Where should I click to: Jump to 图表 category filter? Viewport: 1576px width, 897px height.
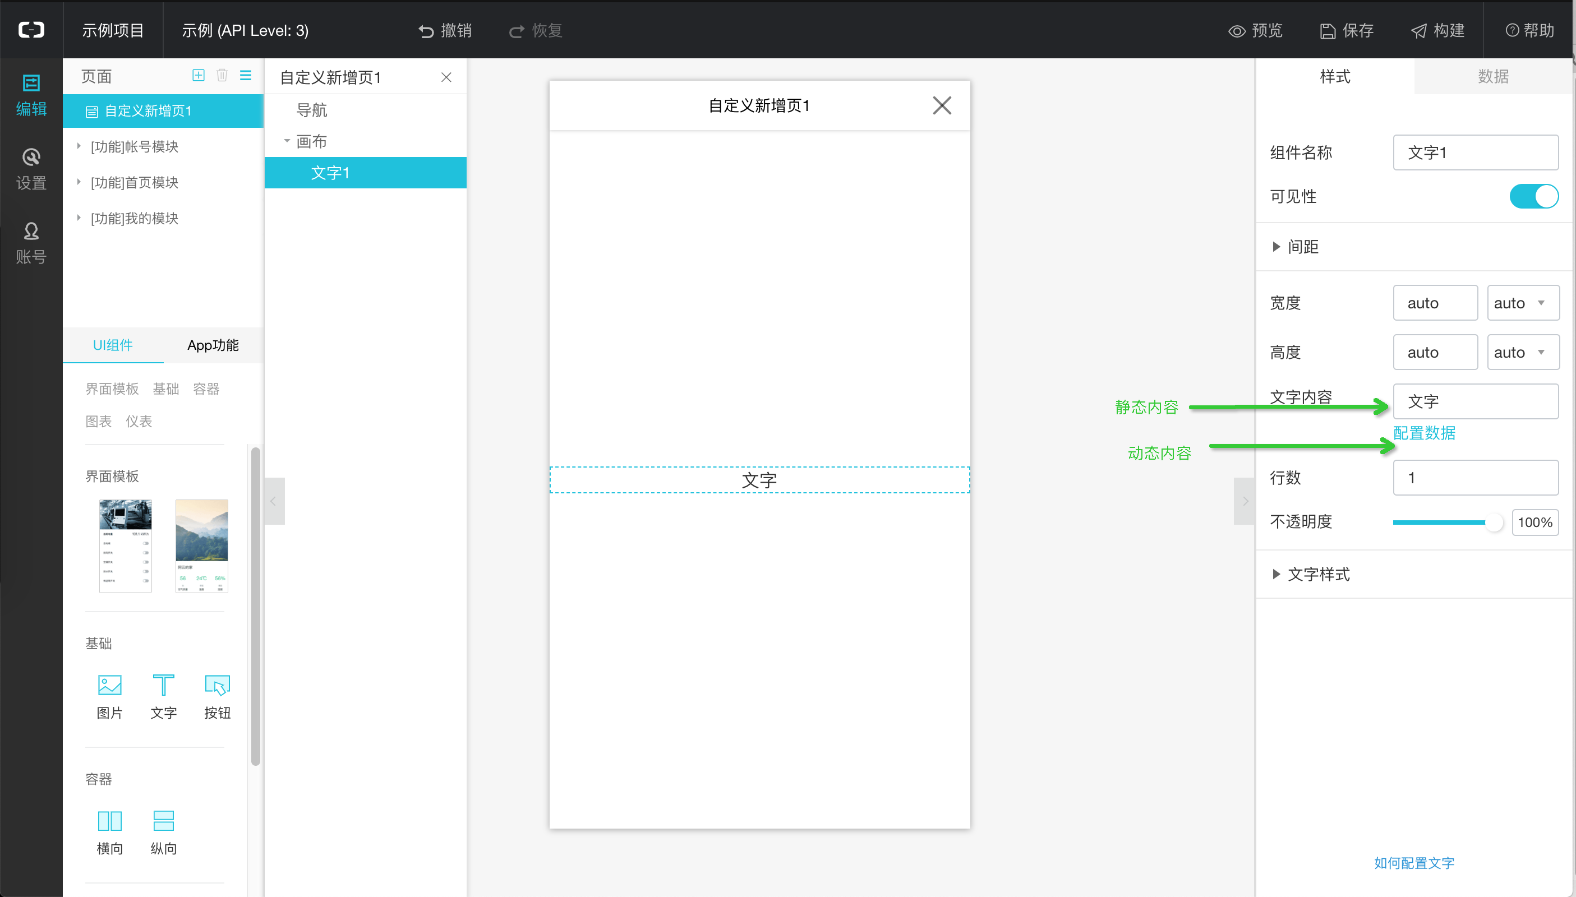(99, 422)
